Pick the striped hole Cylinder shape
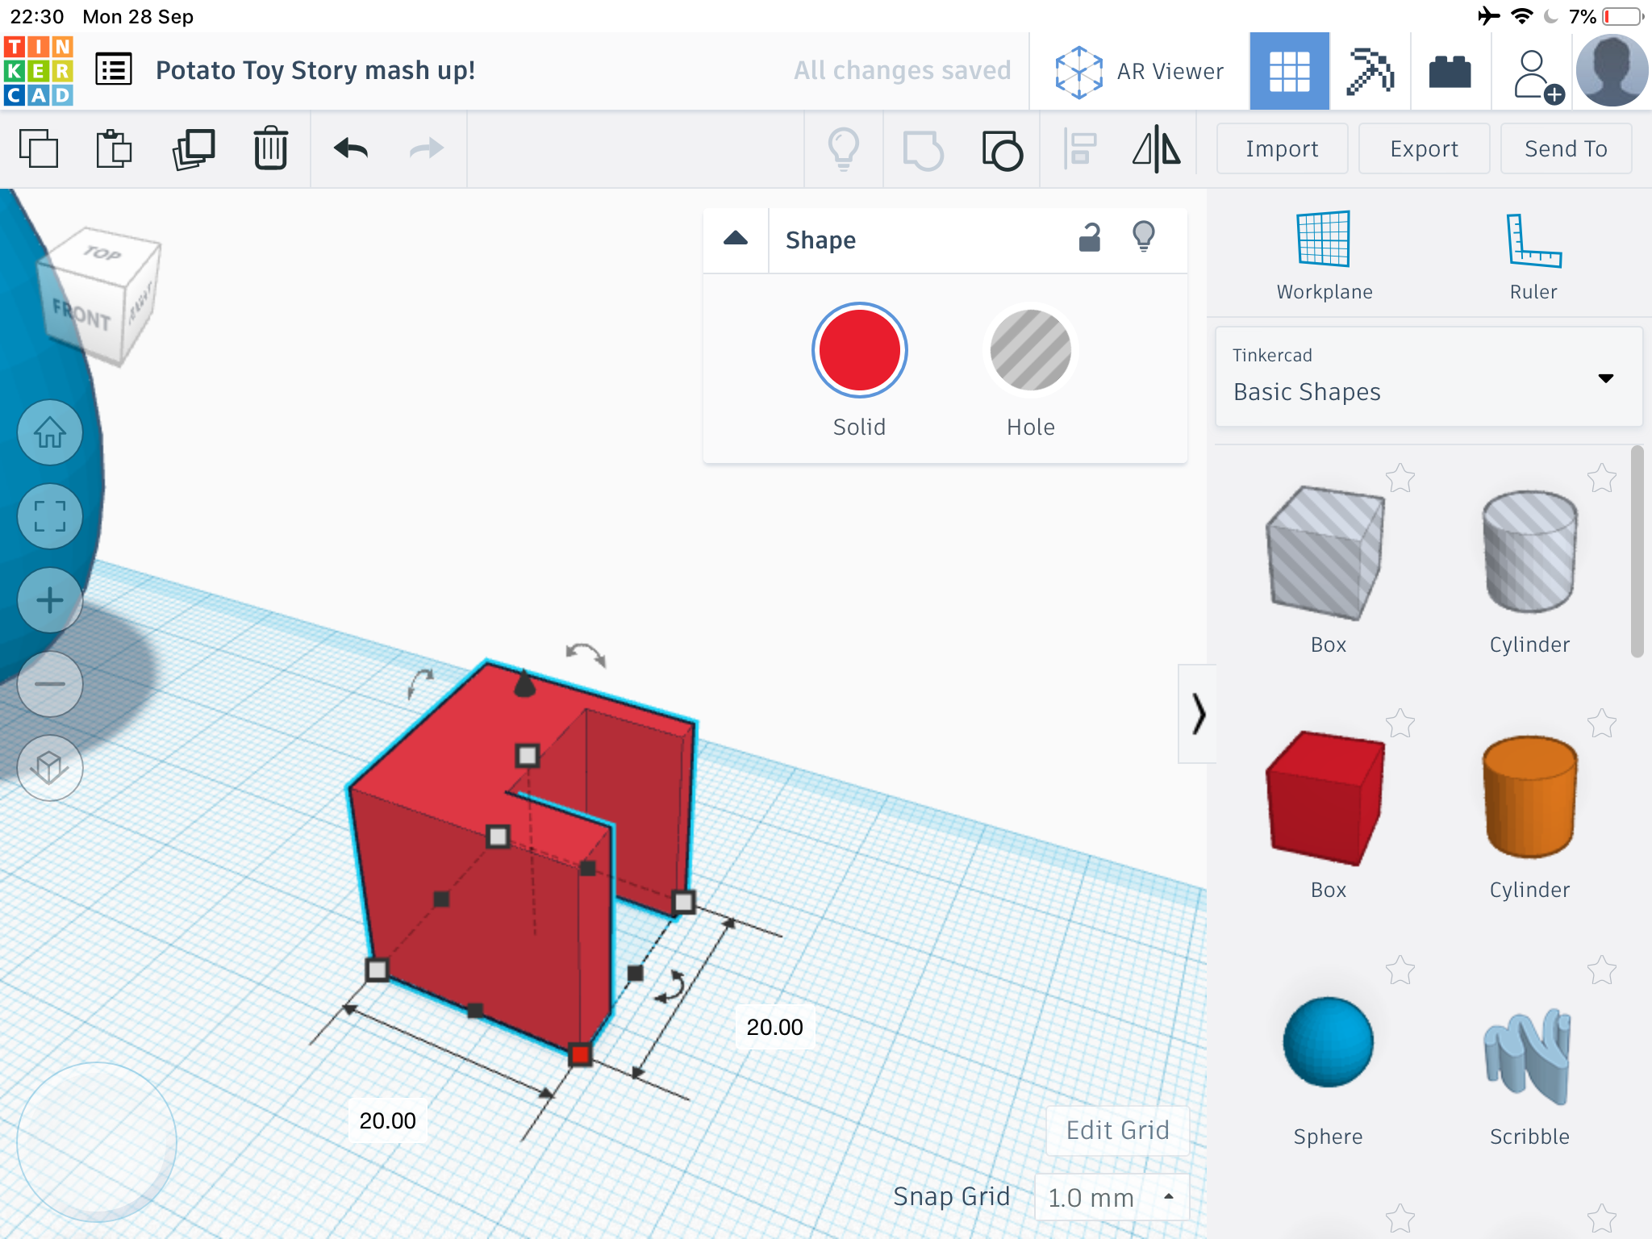The height and width of the screenshot is (1239, 1652). (x=1529, y=552)
